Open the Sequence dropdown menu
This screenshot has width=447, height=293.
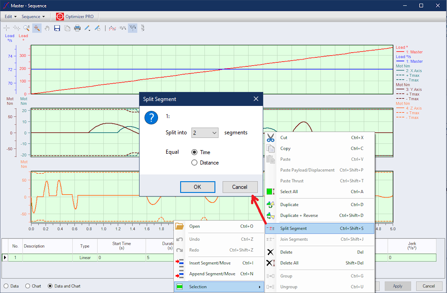(x=33, y=17)
